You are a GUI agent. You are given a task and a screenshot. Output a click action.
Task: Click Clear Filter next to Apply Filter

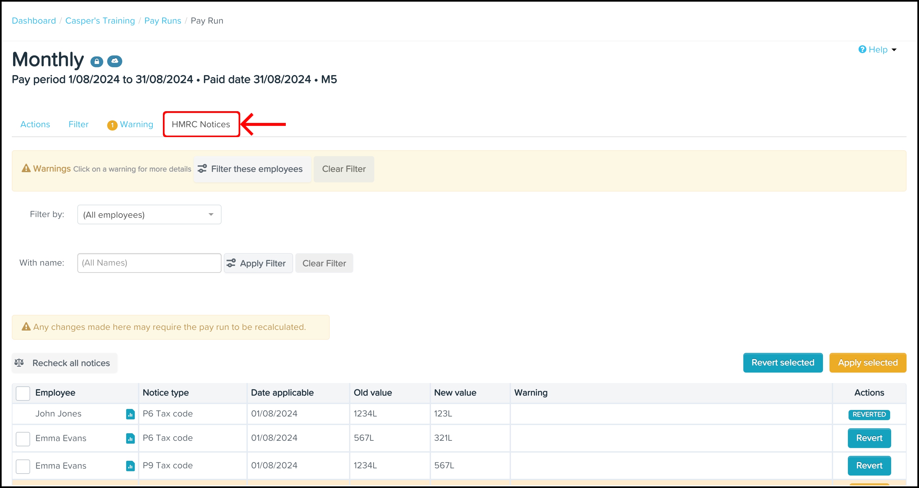coord(324,263)
